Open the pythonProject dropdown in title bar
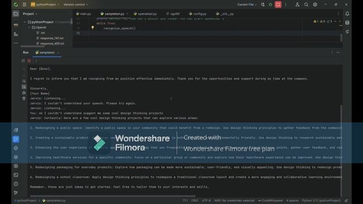Viewport: 363px width, 204px height. pyautogui.click(x=45, y=5)
